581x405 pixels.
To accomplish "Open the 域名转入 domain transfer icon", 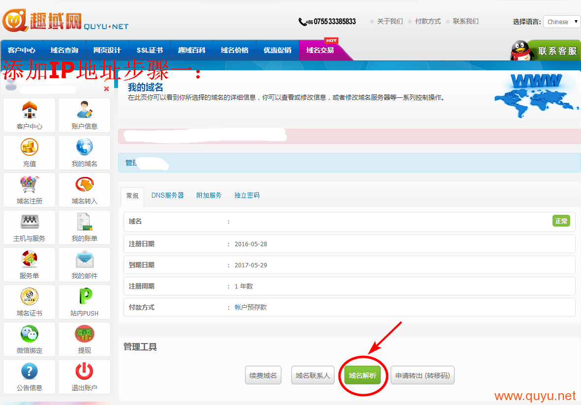I will point(85,185).
